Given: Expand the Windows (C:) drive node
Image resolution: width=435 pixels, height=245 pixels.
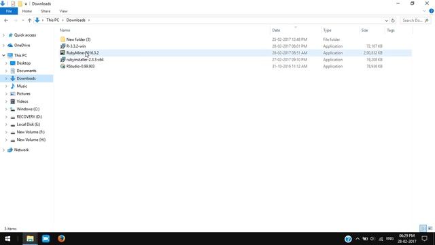Looking at the screenshot, I should tap(6, 109).
